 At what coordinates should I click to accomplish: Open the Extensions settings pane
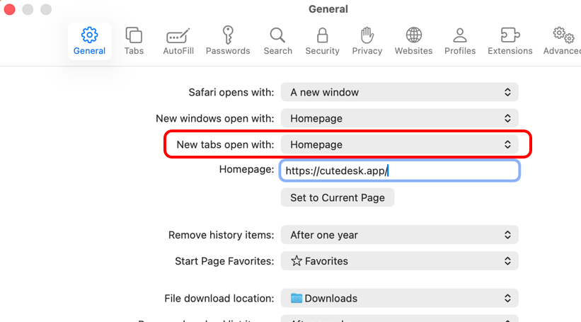[x=510, y=41]
